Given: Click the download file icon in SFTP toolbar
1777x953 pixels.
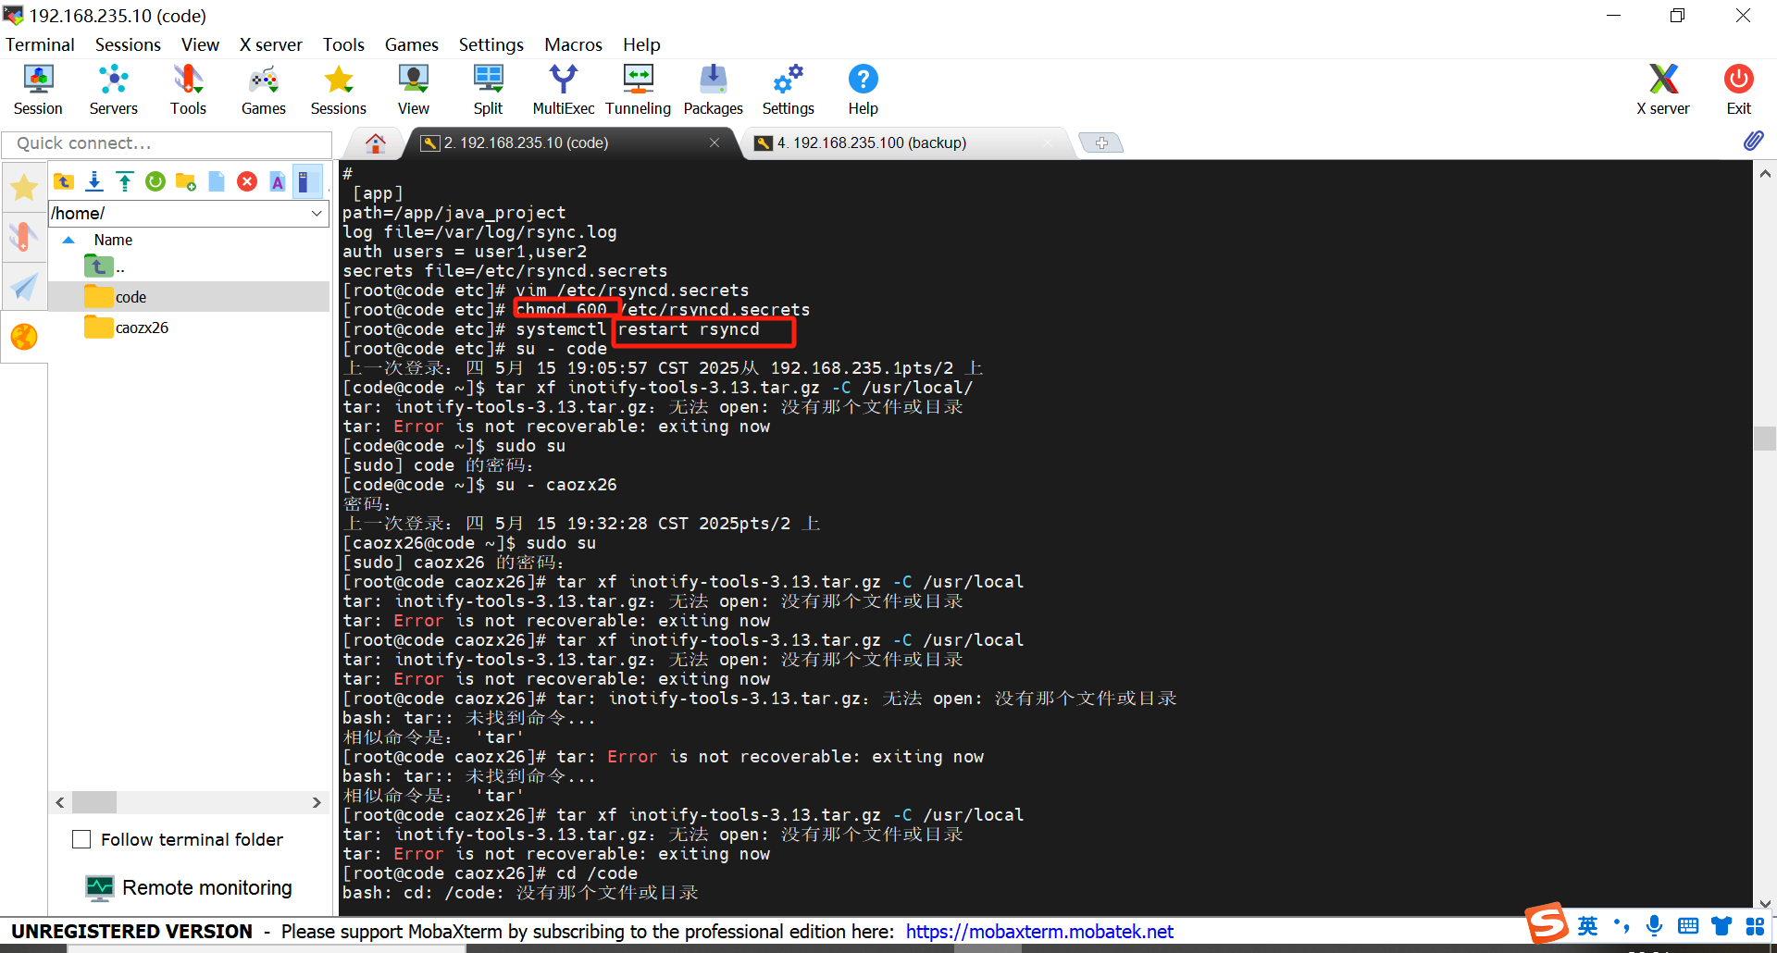Looking at the screenshot, I should coord(94,181).
